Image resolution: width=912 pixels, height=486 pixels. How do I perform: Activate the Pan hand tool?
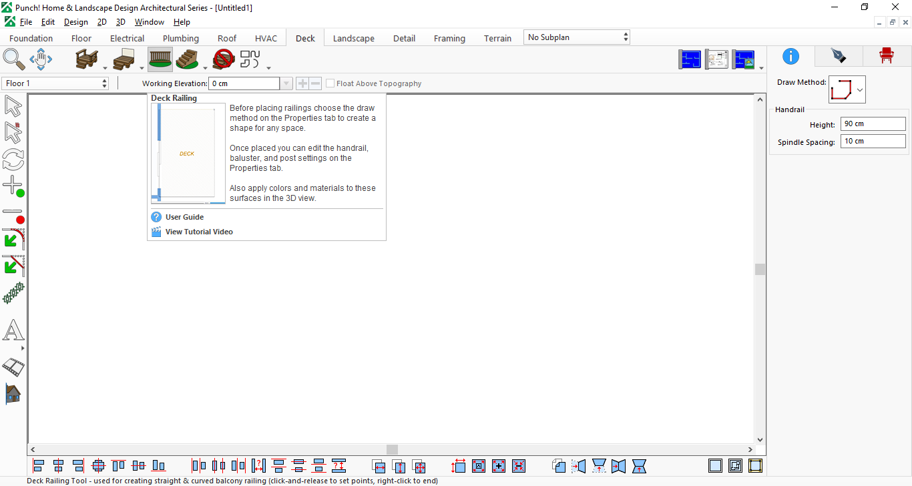(41, 59)
